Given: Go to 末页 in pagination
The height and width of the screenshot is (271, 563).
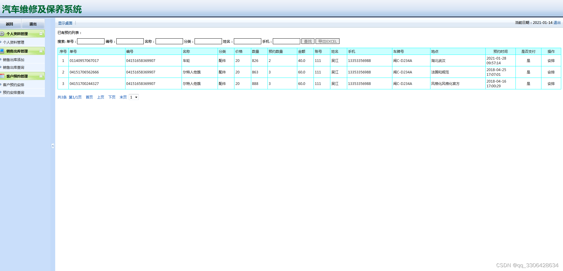Looking at the screenshot, I should click(123, 97).
